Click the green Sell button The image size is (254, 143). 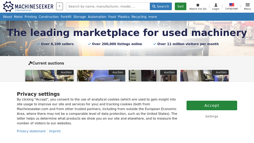coord(180,6)
